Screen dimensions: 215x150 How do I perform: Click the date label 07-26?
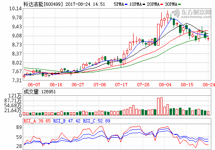tap(143, 85)
